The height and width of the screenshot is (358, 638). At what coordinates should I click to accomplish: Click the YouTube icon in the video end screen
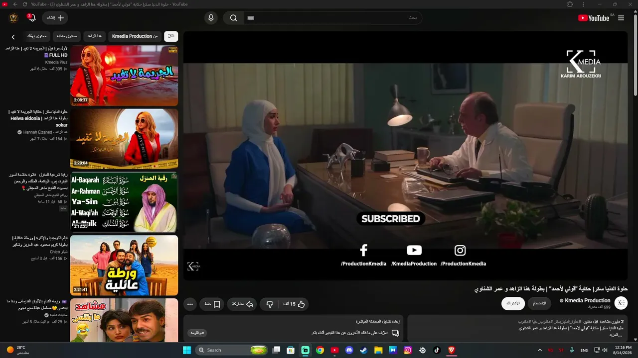click(414, 250)
